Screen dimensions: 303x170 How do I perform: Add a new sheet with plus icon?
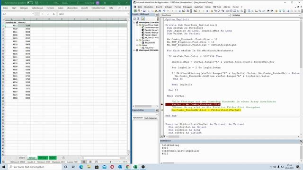tap(63, 158)
